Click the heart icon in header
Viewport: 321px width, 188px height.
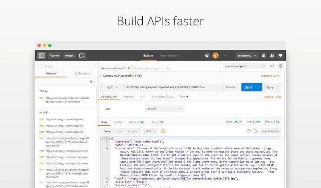[x=280, y=55]
